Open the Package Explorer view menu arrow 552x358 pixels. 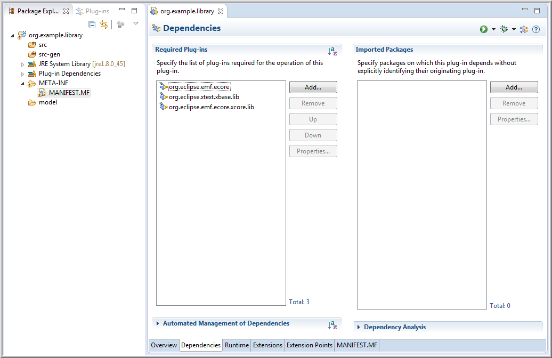click(136, 23)
